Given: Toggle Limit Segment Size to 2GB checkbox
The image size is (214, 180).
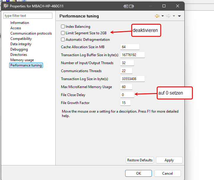Looking at the screenshot, I should click(63, 33).
